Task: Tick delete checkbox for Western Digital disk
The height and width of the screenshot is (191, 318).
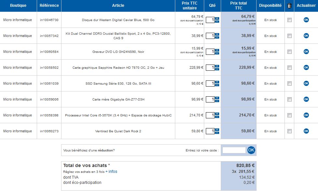Action: (x=289, y=20)
